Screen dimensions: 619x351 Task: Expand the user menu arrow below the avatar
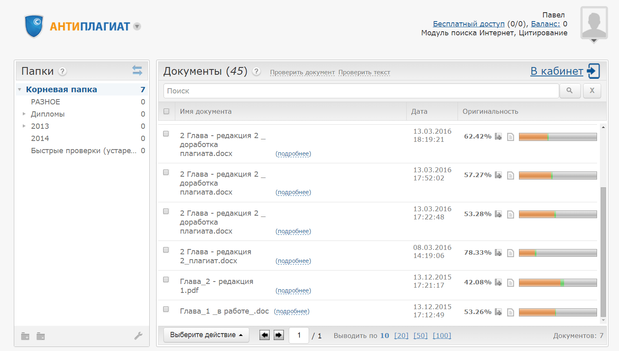coord(594,41)
